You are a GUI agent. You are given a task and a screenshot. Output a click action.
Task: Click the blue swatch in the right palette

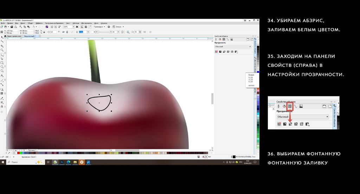pyautogui.click(x=258, y=72)
